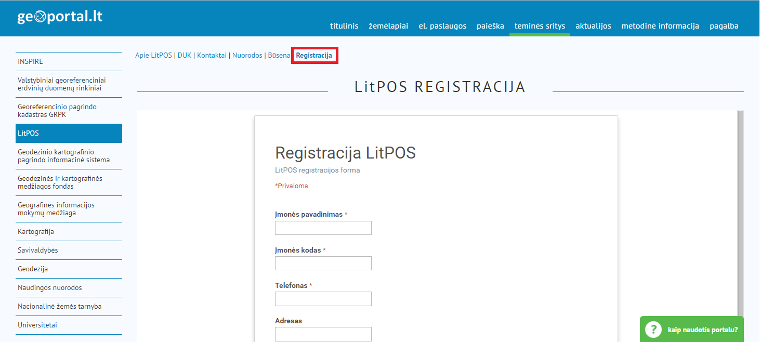Open the Apie LitPOS link

coord(153,56)
